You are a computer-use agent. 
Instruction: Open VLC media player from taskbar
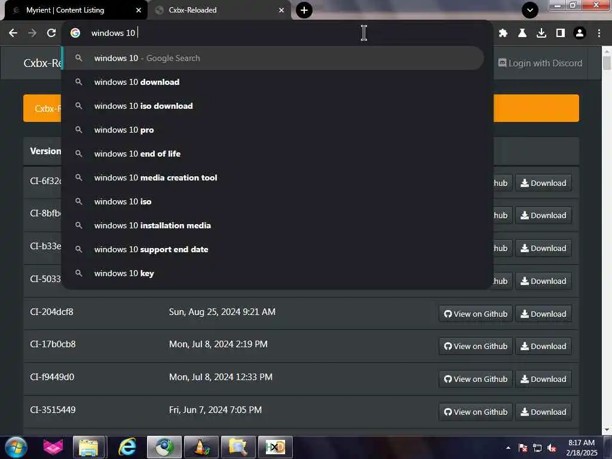pyautogui.click(x=201, y=447)
